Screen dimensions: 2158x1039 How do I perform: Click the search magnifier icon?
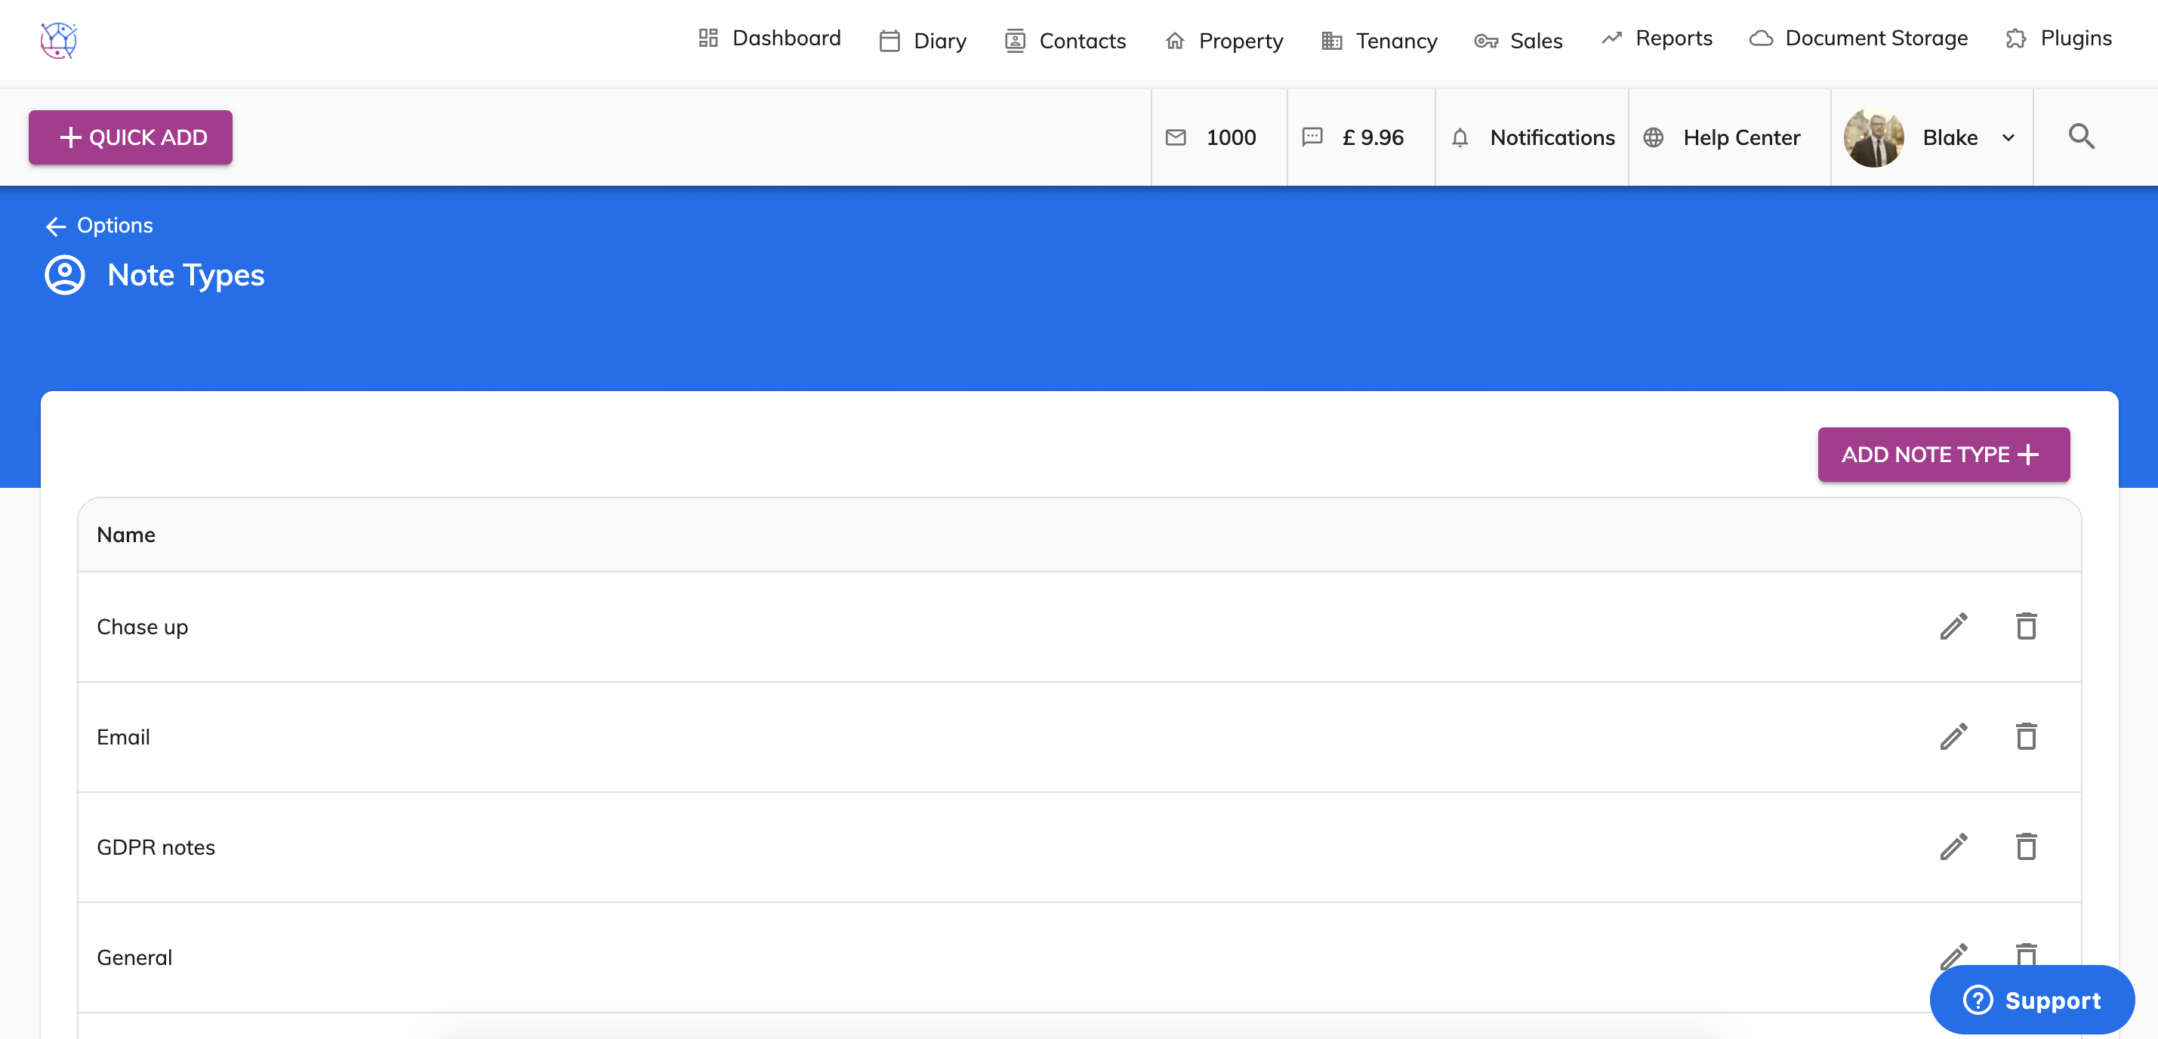pos(2081,137)
